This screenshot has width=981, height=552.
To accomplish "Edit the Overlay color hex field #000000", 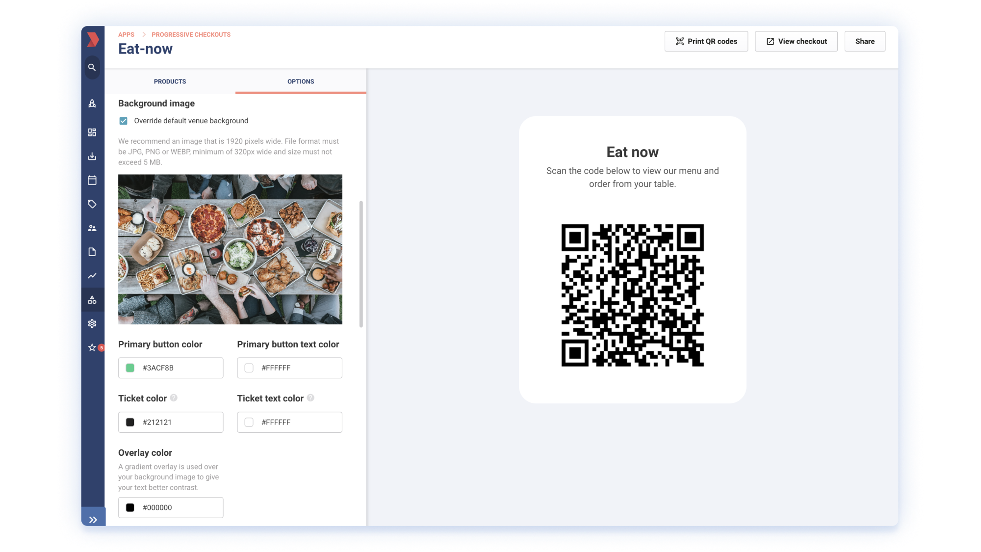I will pyautogui.click(x=171, y=508).
